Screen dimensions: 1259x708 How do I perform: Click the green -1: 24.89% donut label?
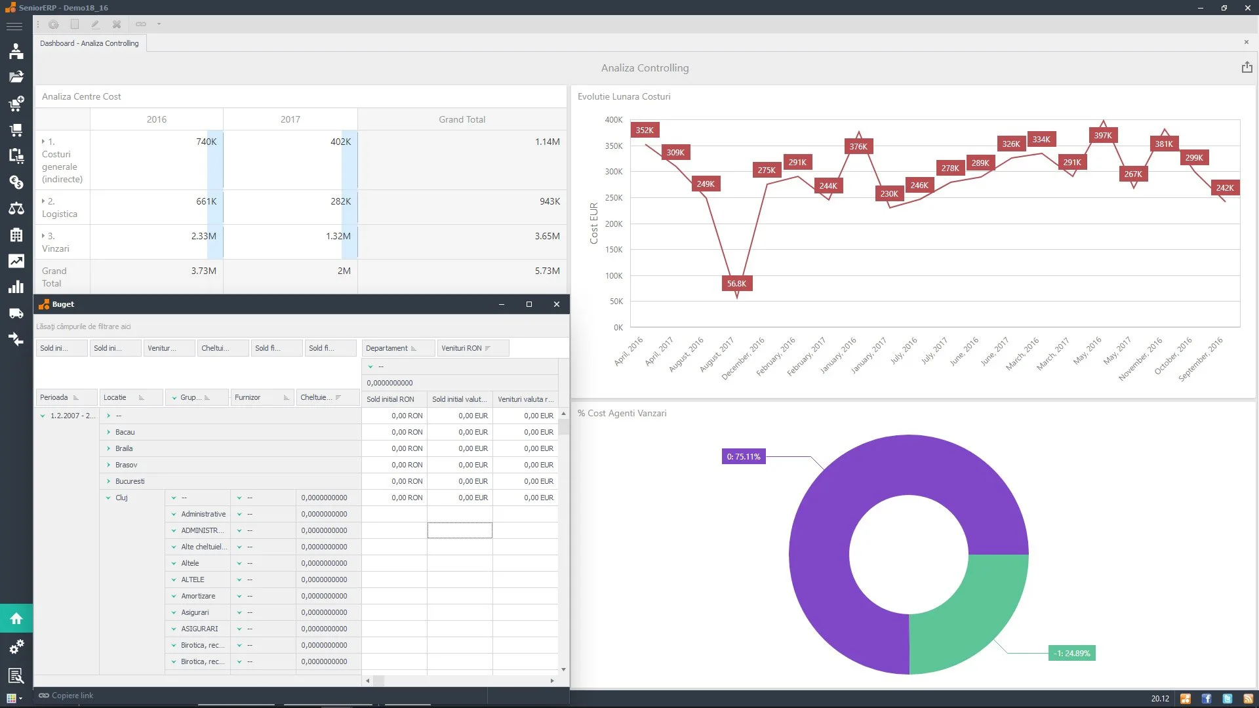click(1072, 653)
